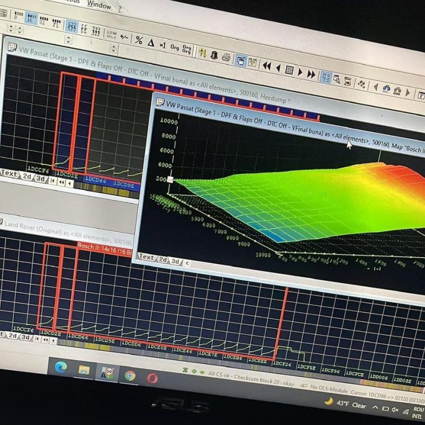This screenshot has width=425, height=425.
Task: Switch to binary 111 number display
Action: pyautogui.click(x=96, y=32)
